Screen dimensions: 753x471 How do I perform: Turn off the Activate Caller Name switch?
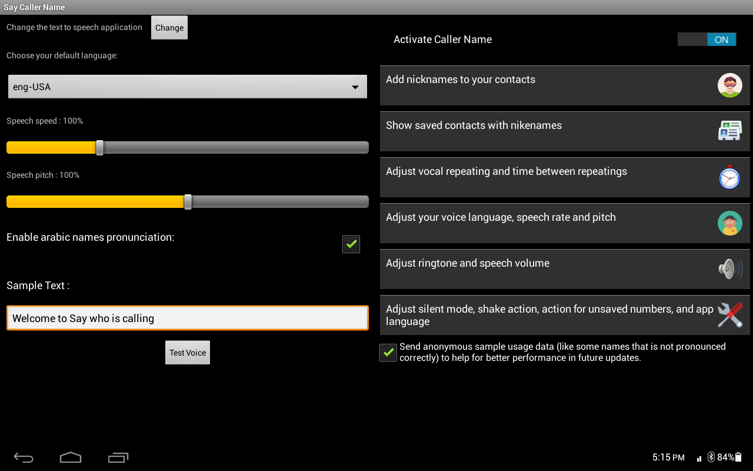coord(707,39)
